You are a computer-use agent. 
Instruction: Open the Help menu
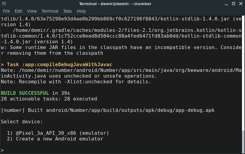pyautogui.click(x=81, y=11)
